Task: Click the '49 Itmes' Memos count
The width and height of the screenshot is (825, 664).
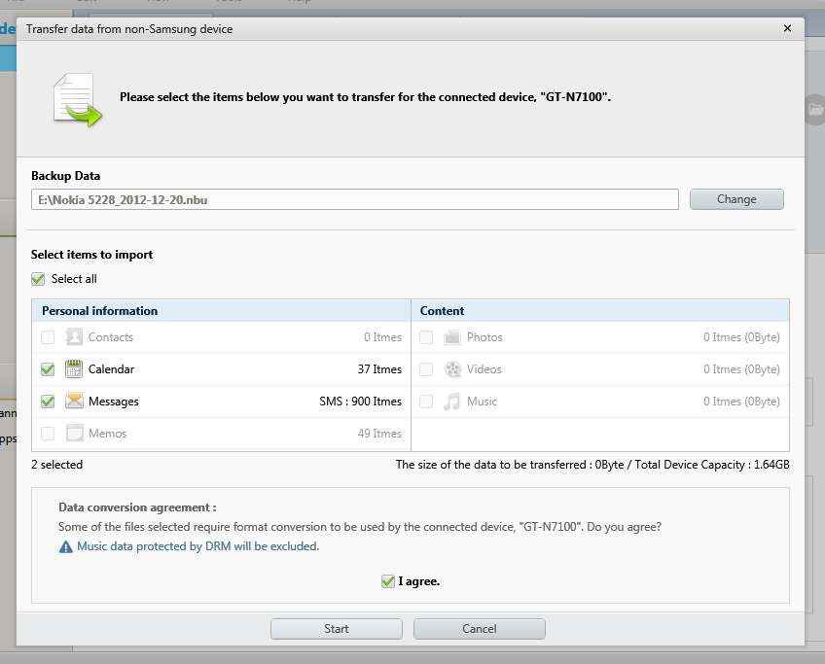Action: [x=379, y=434]
